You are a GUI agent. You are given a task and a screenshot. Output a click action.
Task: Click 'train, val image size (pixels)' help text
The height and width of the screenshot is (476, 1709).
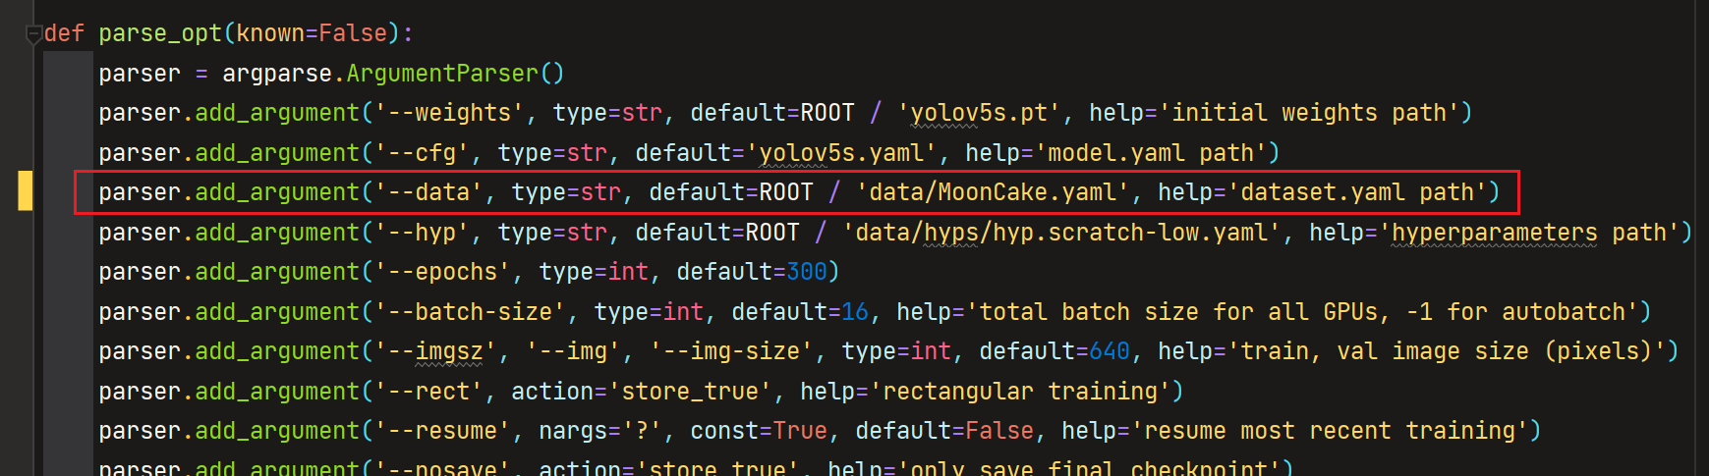pos(1447,351)
